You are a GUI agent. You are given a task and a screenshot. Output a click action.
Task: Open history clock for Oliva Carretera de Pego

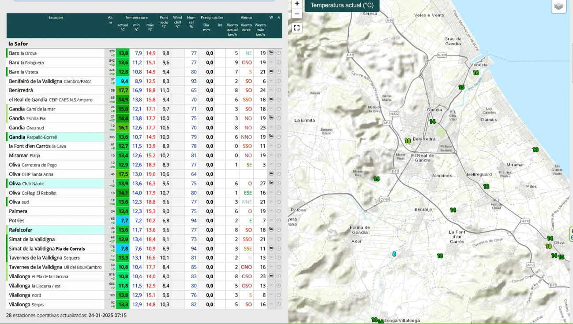tap(279, 165)
